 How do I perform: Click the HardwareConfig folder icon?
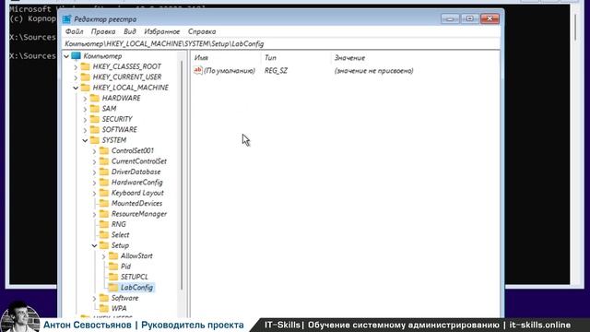(104, 183)
